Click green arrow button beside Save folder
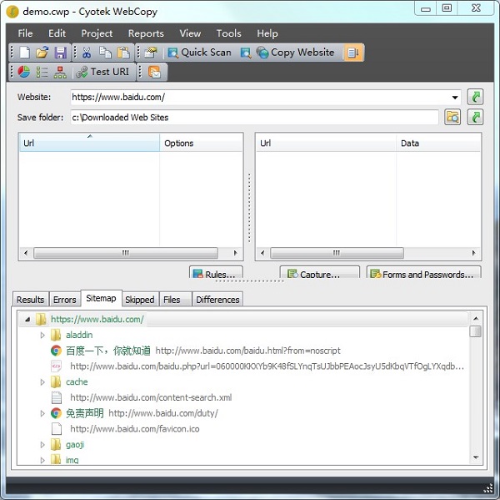Image resolution: width=500 pixels, height=500 pixels. 475,117
